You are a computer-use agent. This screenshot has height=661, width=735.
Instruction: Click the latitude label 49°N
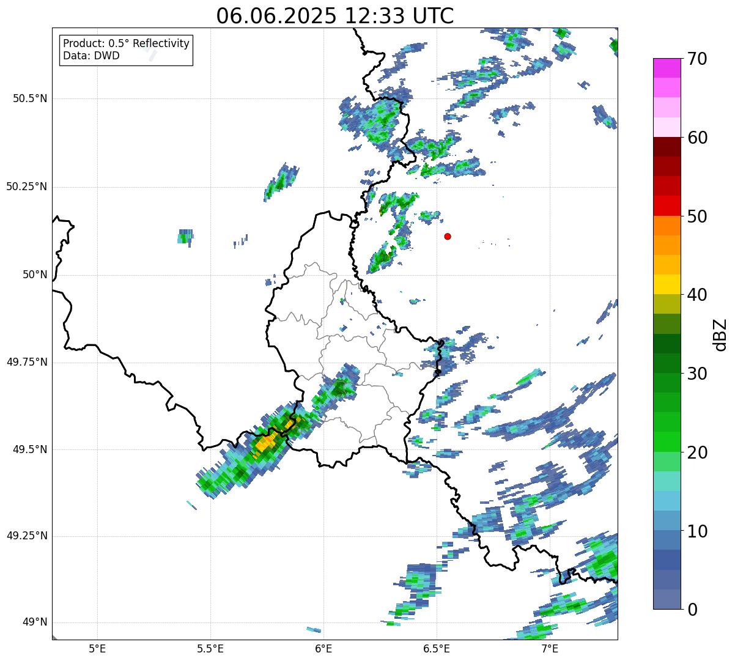point(35,622)
